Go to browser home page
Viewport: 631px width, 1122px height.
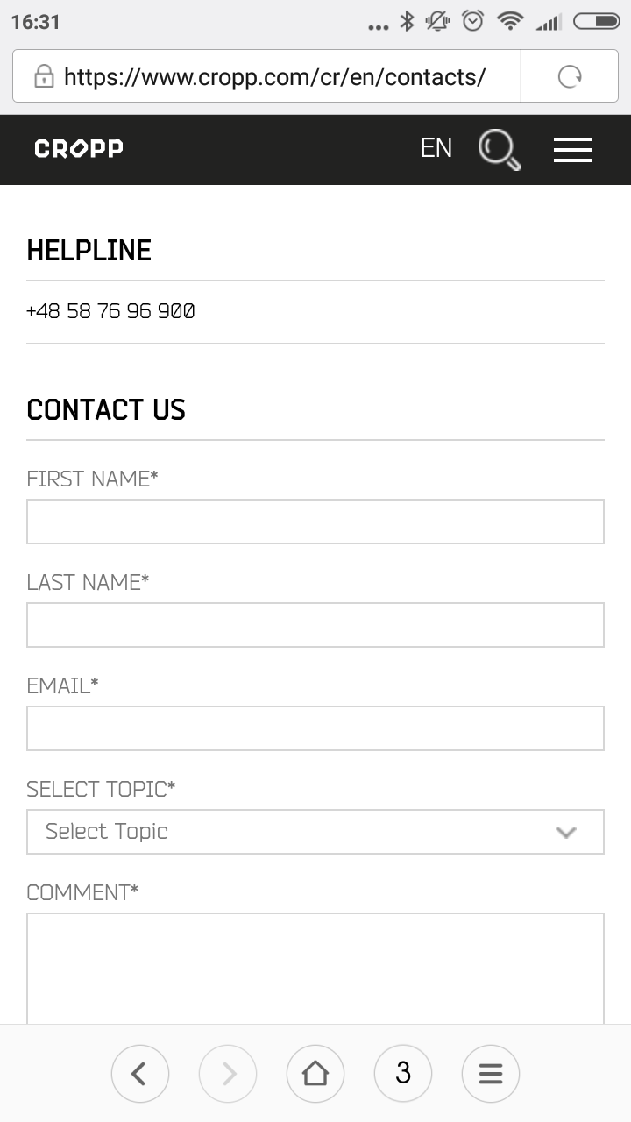point(315,1073)
